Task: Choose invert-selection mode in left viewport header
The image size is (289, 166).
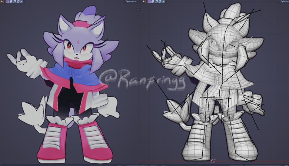Action: point(18,1)
